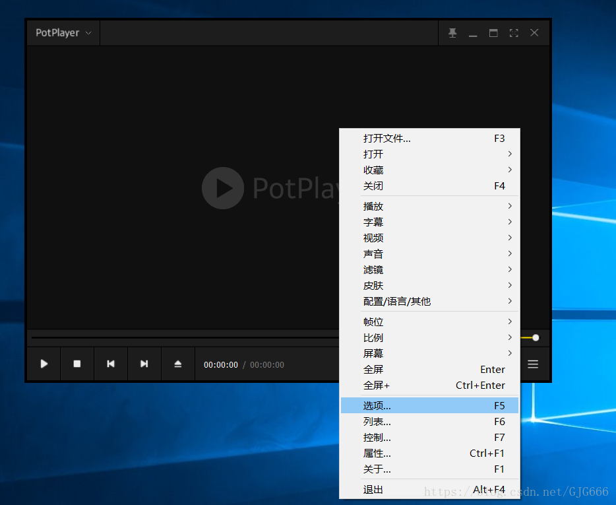
Task: Expand the 打开 submenu
Action: (430, 154)
